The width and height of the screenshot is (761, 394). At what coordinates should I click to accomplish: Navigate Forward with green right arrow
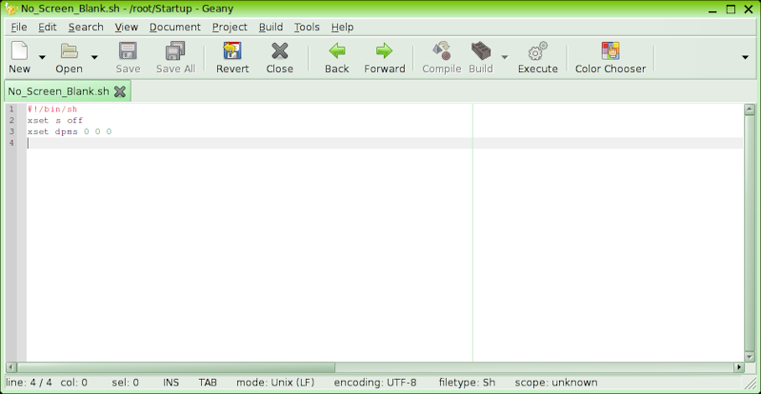385,50
